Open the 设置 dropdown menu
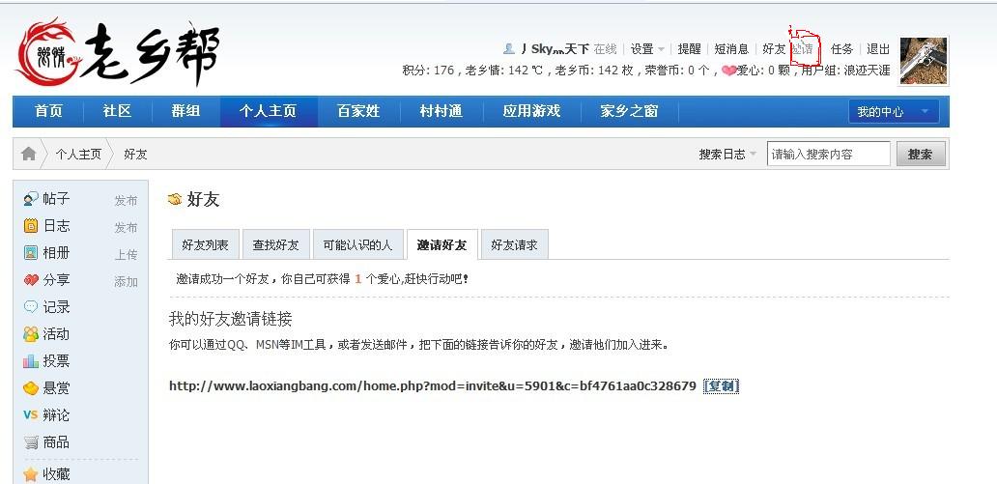The image size is (997, 484). (647, 49)
